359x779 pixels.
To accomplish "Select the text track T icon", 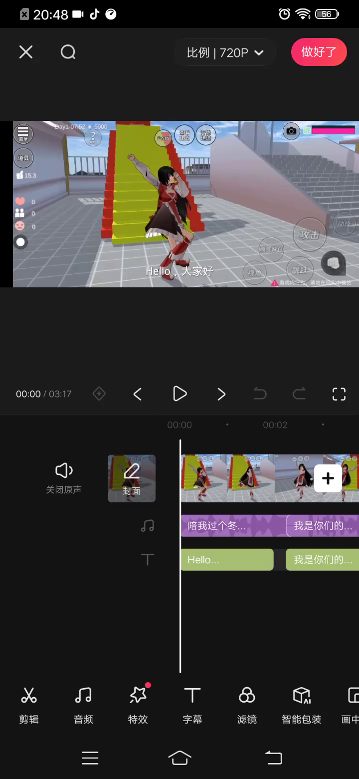I will (148, 559).
